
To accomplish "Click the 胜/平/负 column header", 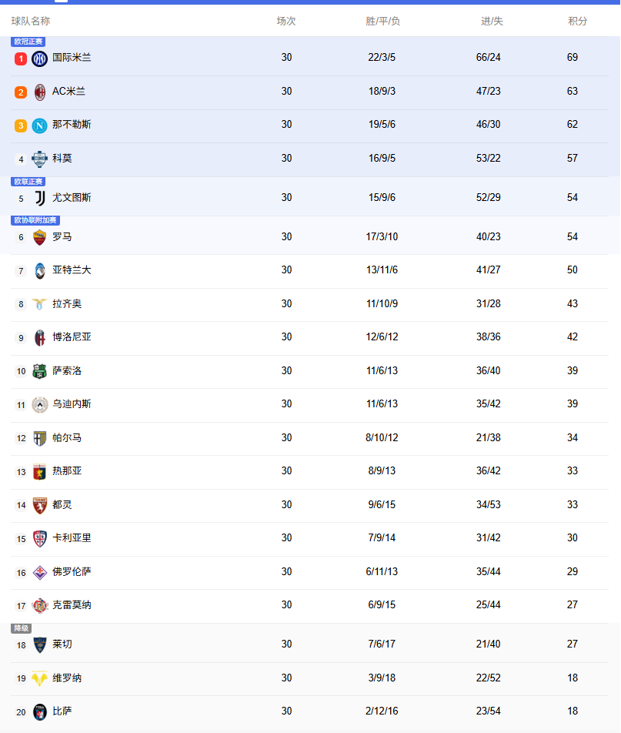I will 382,22.
